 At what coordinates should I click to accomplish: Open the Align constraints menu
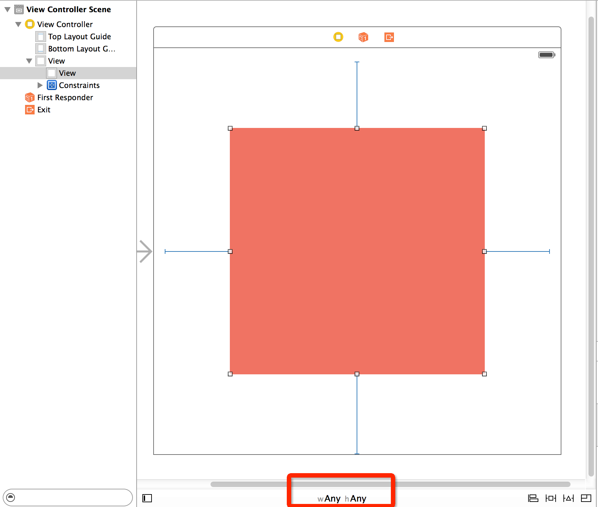[x=533, y=498]
